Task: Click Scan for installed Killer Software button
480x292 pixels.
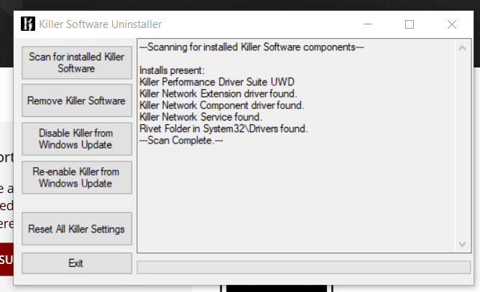Action: tap(77, 62)
